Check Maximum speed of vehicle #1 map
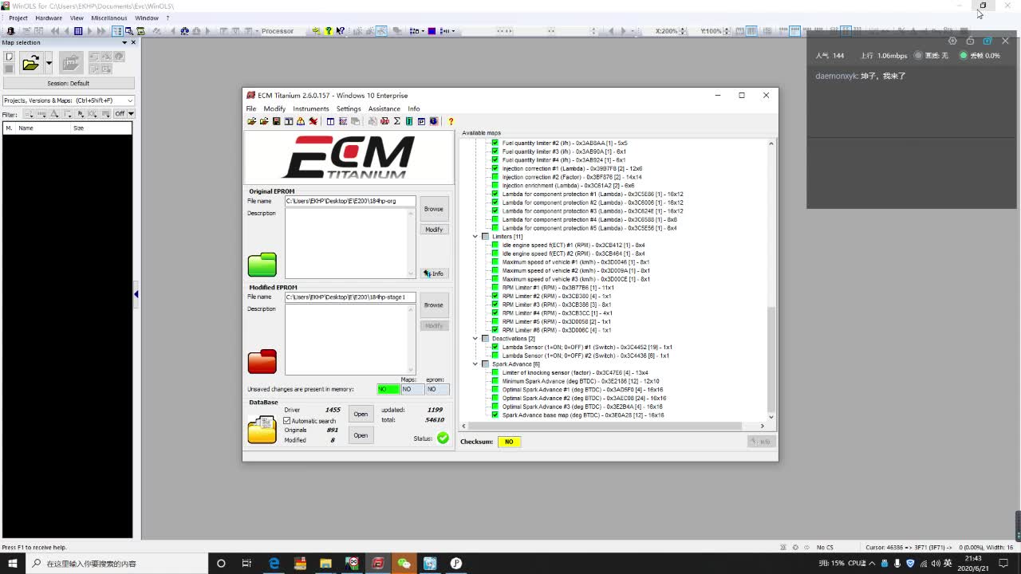Image resolution: width=1021 pixels, height=574 pixels. (495, 262)
